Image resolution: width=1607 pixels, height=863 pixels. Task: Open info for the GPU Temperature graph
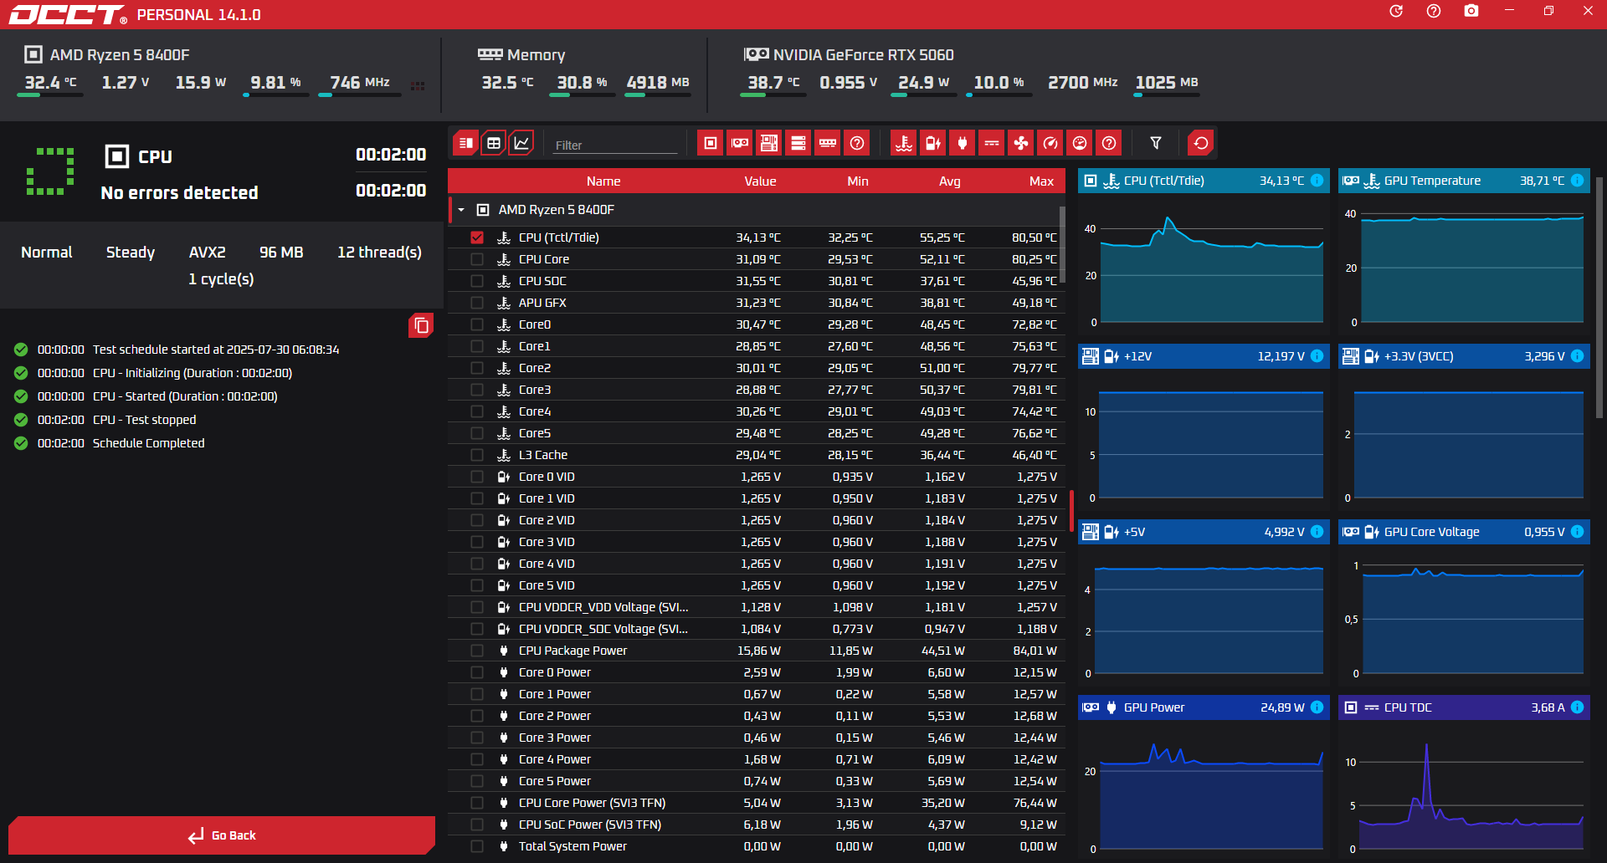point(1578,181)
